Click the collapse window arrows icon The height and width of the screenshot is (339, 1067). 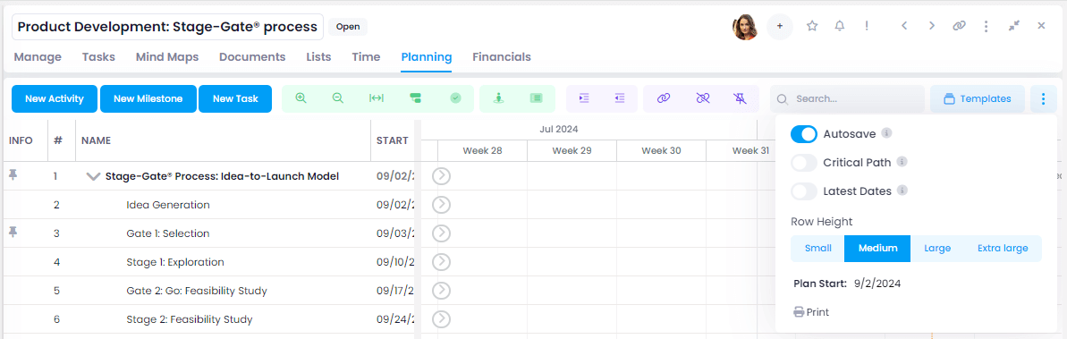pyautogui.click(x=1014, y=26)
